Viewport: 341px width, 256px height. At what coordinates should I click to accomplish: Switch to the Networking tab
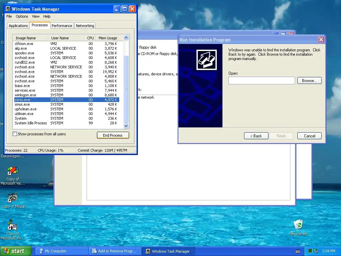(85, 26)
